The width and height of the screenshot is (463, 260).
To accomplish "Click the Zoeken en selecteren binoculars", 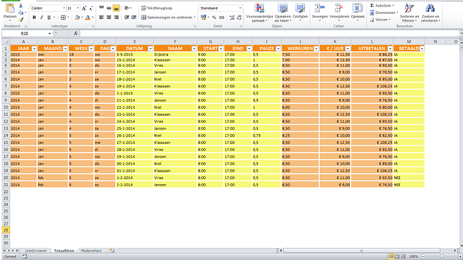I will [x=430, y=8].
